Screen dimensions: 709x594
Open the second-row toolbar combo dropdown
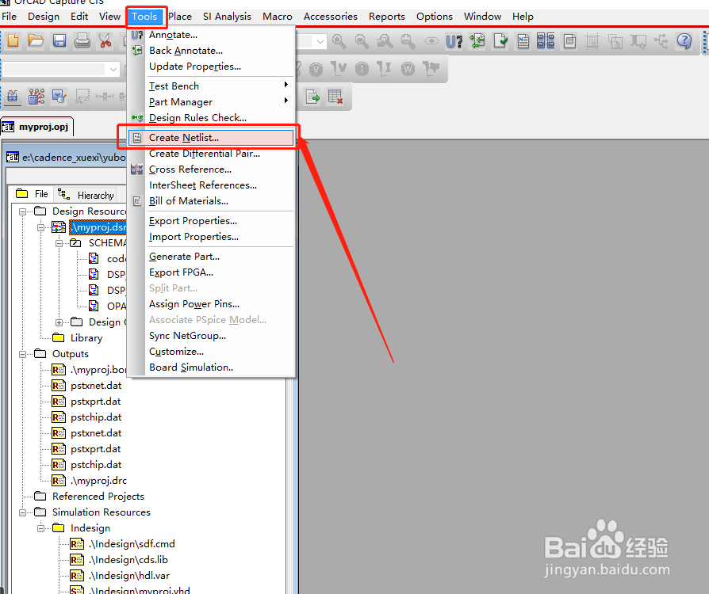tap(113, 70)
